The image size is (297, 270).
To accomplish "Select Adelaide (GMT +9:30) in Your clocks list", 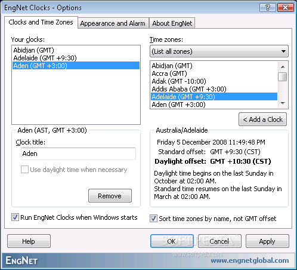I will point(76,58).
